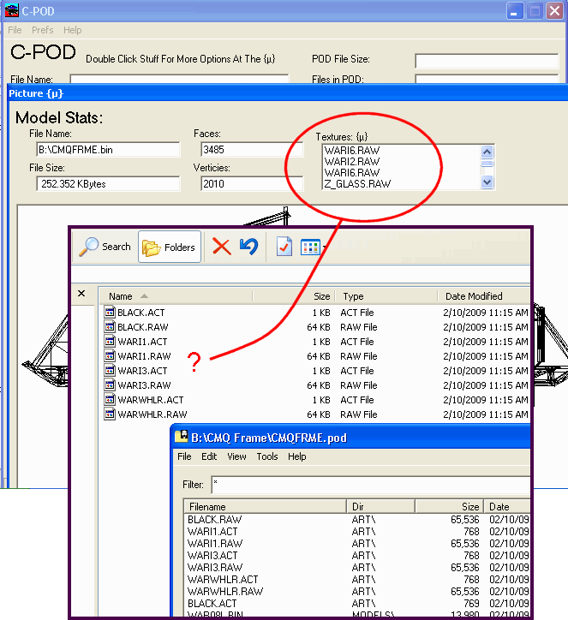568x620 pixels.
Task: Click the blue Undo arrow icon
Action: (248, 247)
